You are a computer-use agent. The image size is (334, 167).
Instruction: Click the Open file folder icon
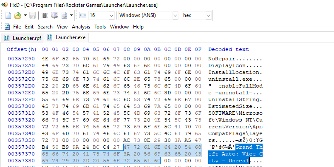pos(18,15)
